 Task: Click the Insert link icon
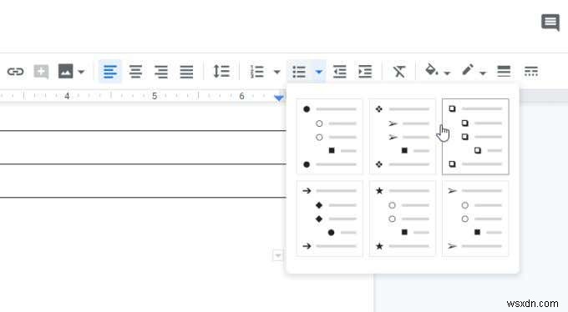(15, 72)
